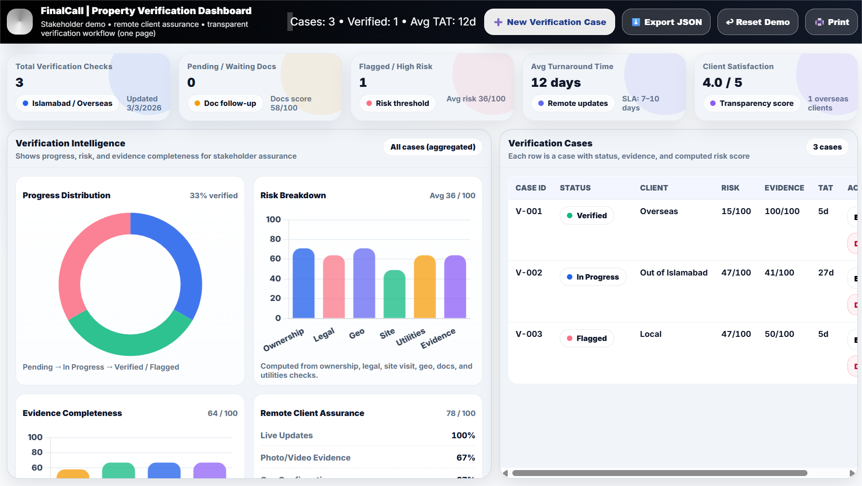Click the In Progress status pill for V-002
The width and height of the screenshot is (862, 486).
[592, 277]
